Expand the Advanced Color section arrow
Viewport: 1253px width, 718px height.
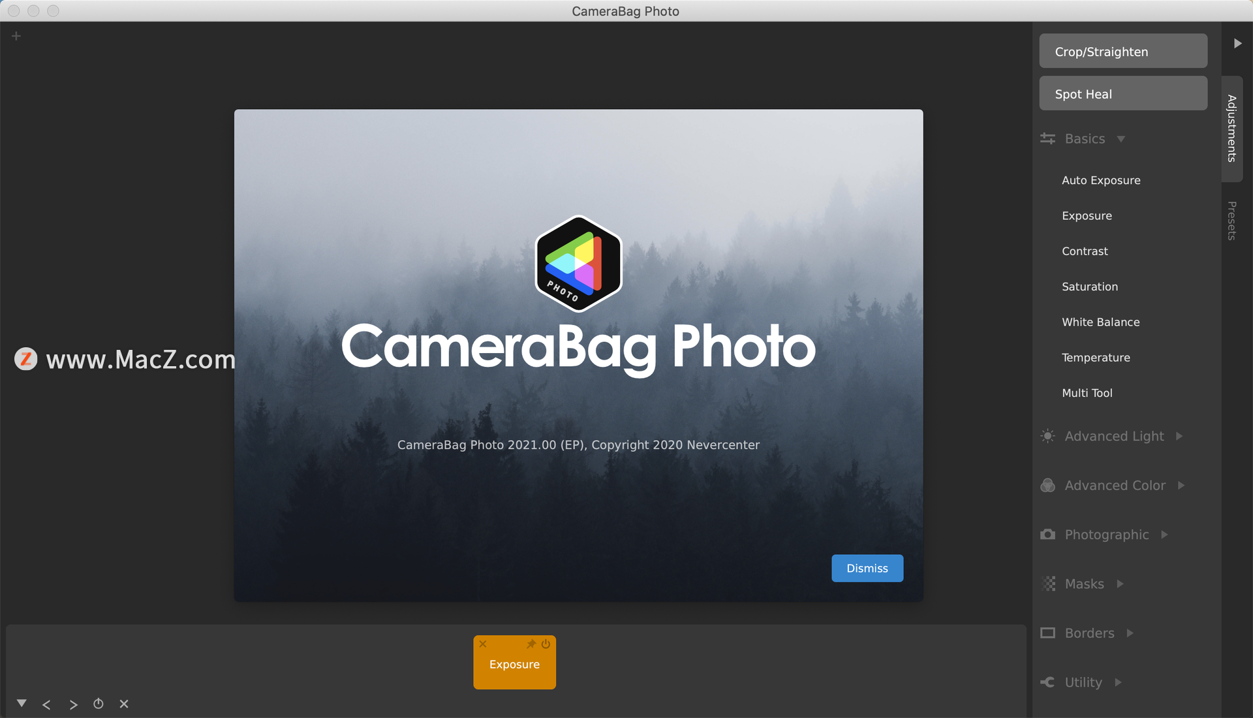(x=1181, y=485)
